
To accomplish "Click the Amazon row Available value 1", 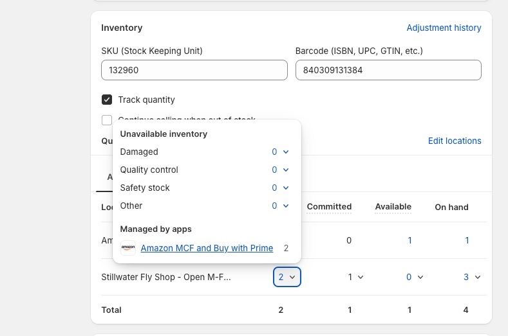I will pos(409,240).
